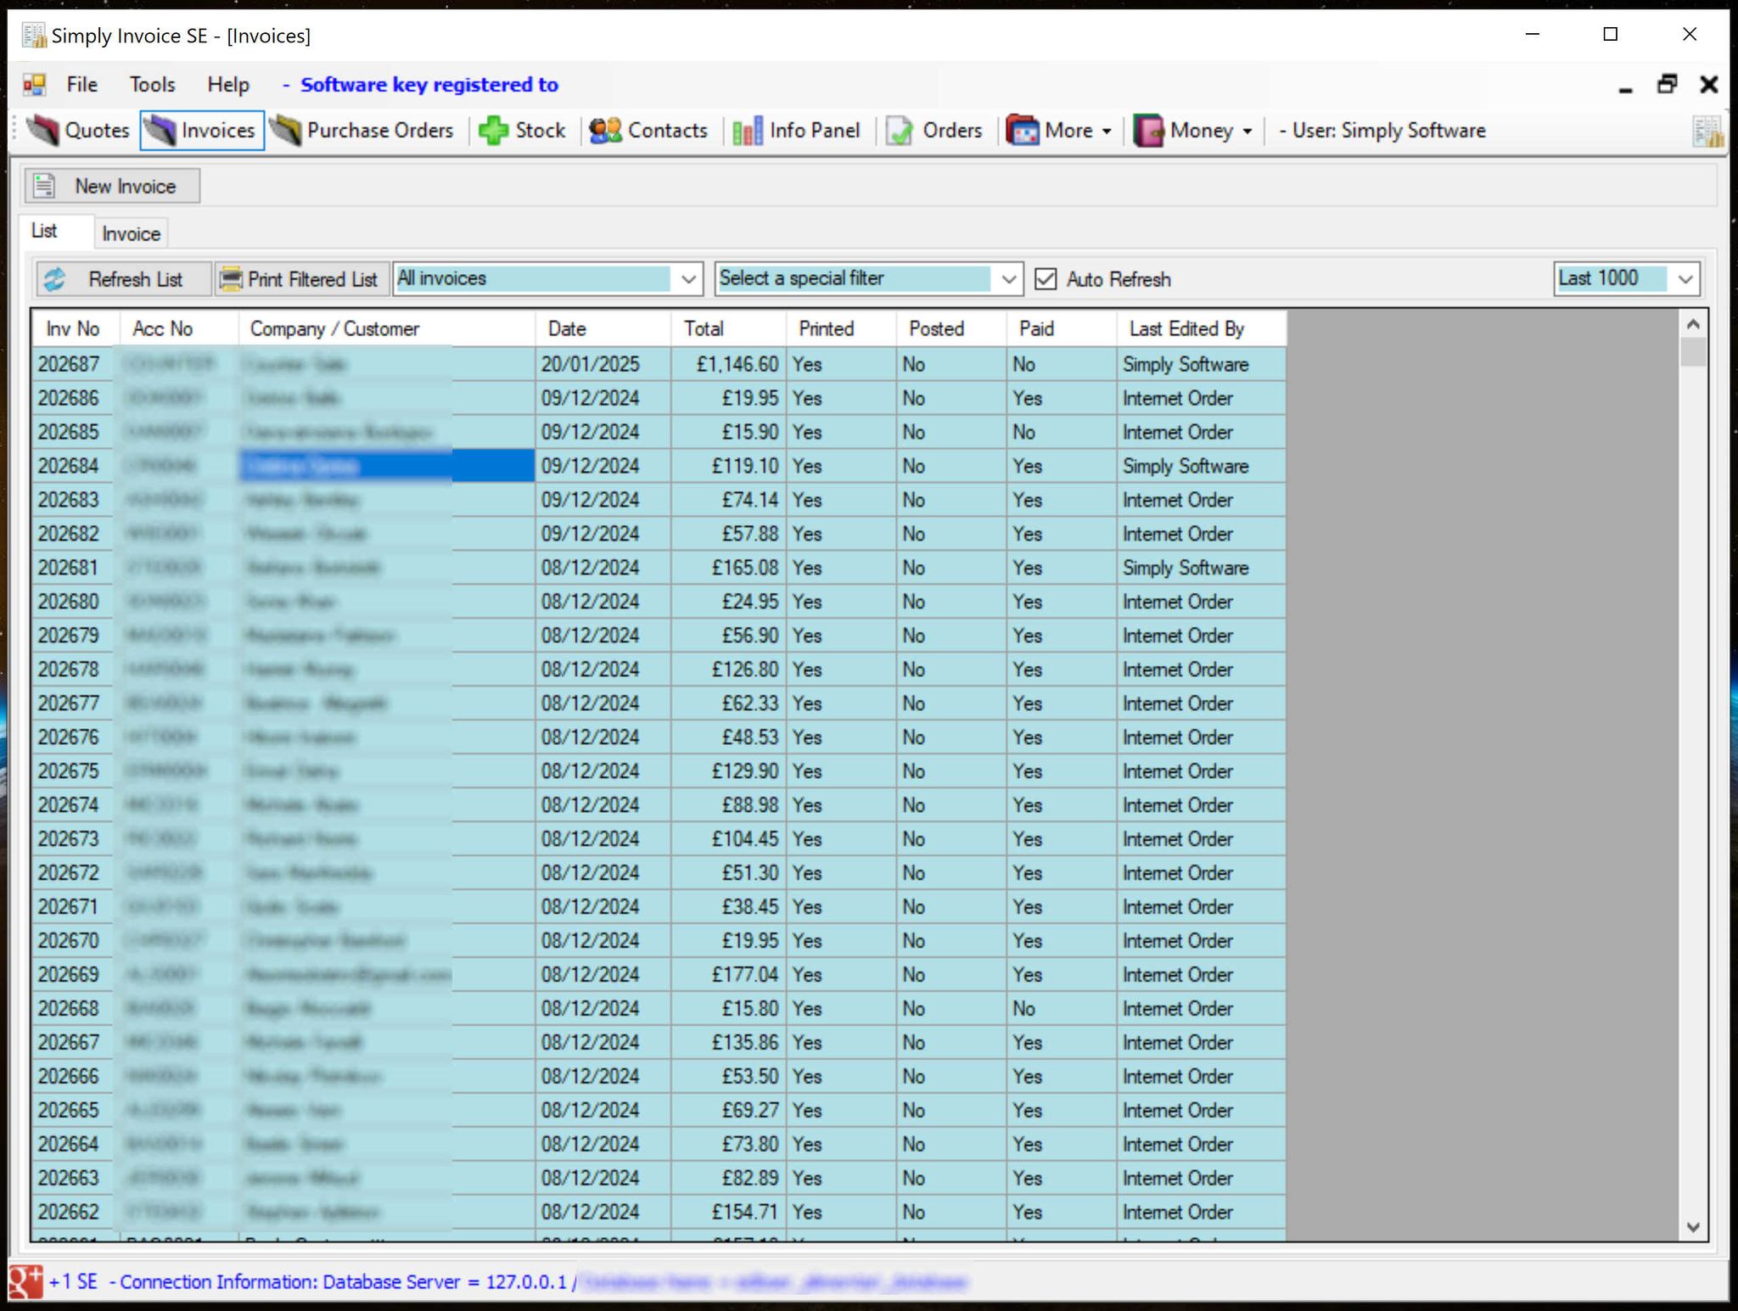Toggle the Auto Refresh checkbox
The image size is (1738, 1311).
[1046, 279]
